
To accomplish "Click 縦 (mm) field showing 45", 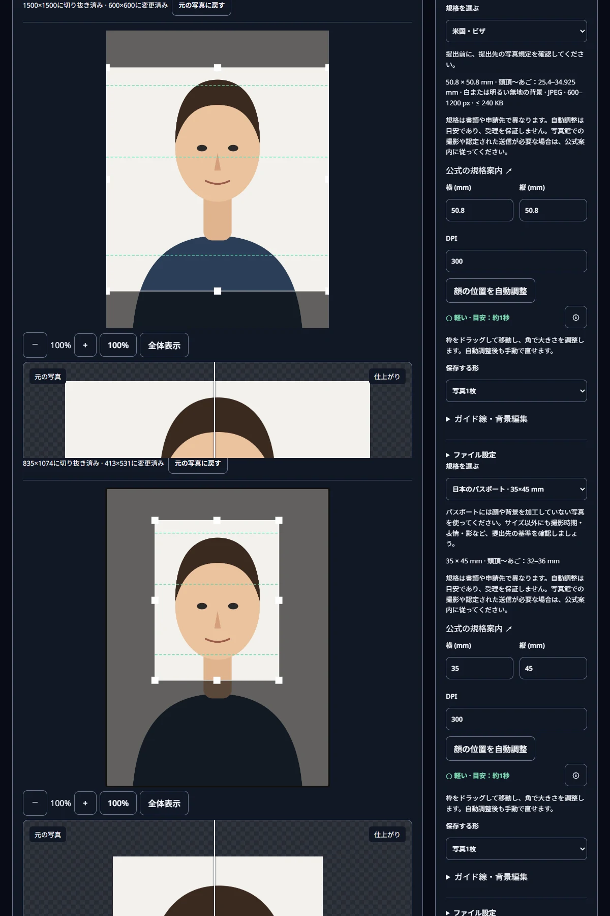I will coord(553,668).
